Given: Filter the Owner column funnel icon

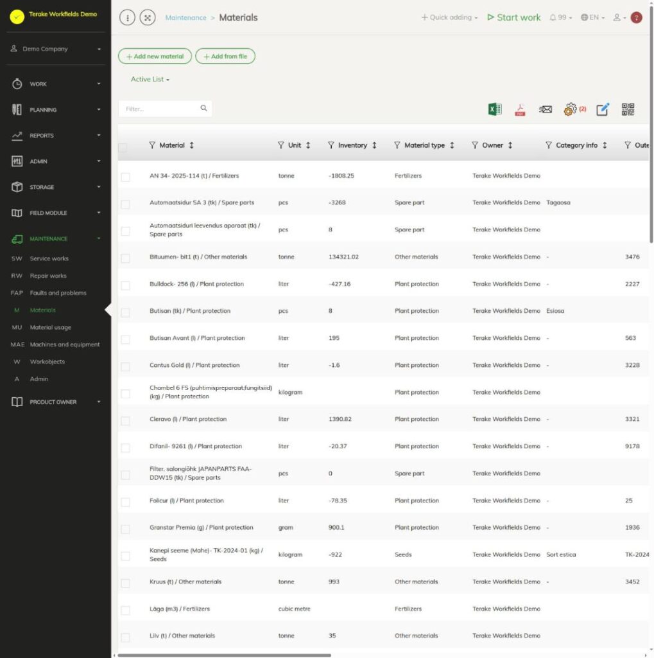Looking at the screenshot, I should coord(474,145).
